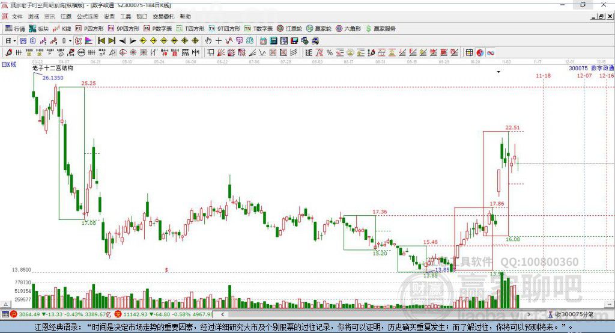615x333 pixels.
Task: Click the 老子十二宫结构 label
Action: 53,68
